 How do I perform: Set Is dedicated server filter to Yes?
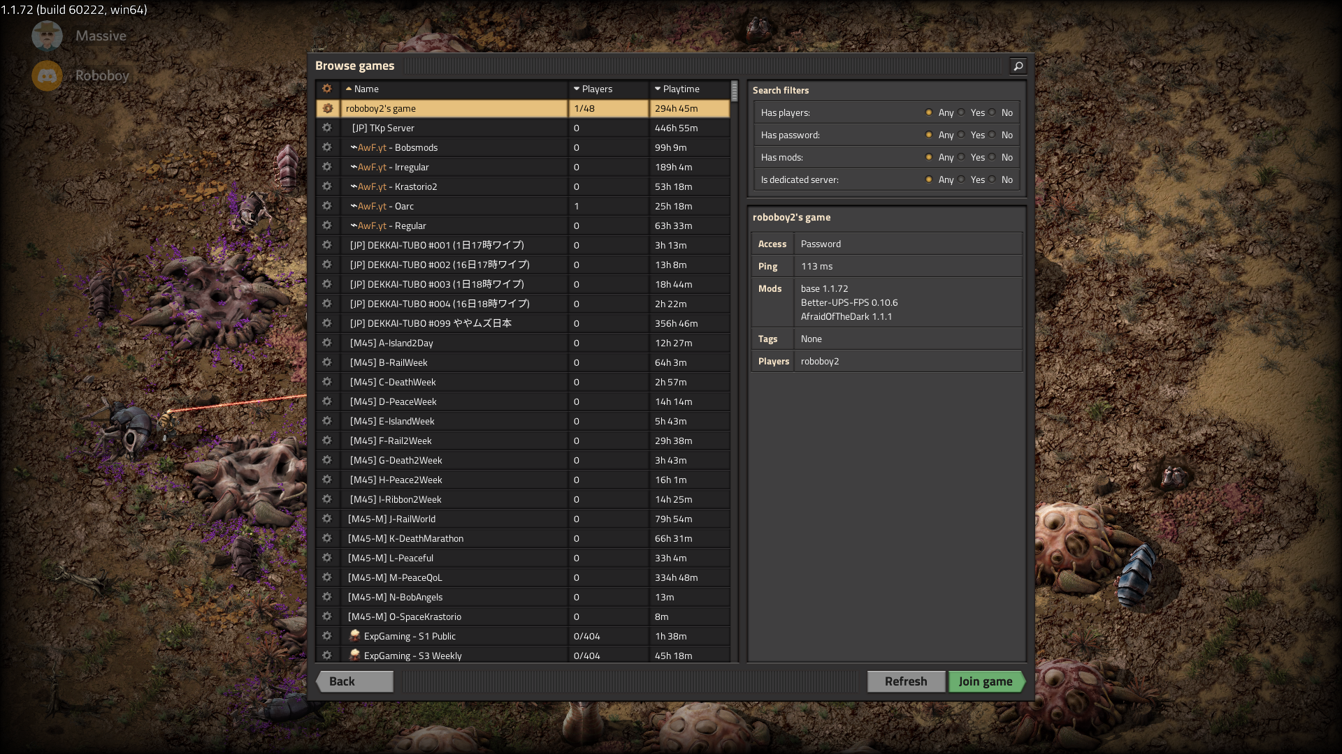[962, 179]
